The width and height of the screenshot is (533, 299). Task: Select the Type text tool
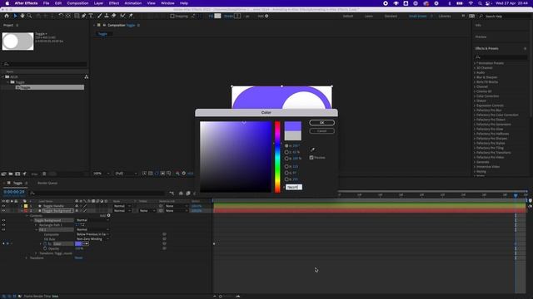[x=91, y=16]
